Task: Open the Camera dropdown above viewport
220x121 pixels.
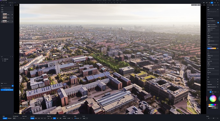Action: (194, 5)
